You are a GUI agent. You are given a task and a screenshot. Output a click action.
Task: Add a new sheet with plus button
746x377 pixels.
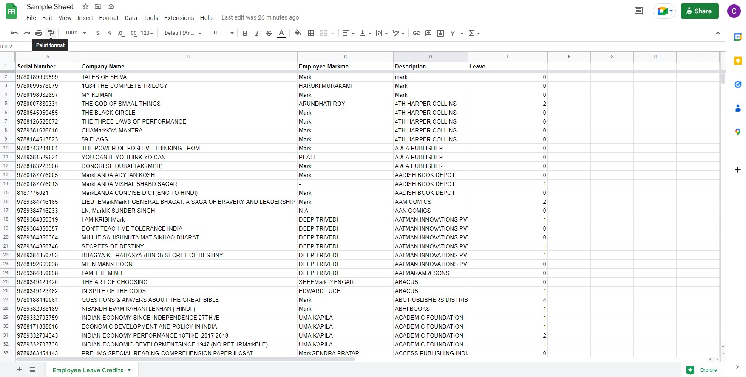point(20,370)
